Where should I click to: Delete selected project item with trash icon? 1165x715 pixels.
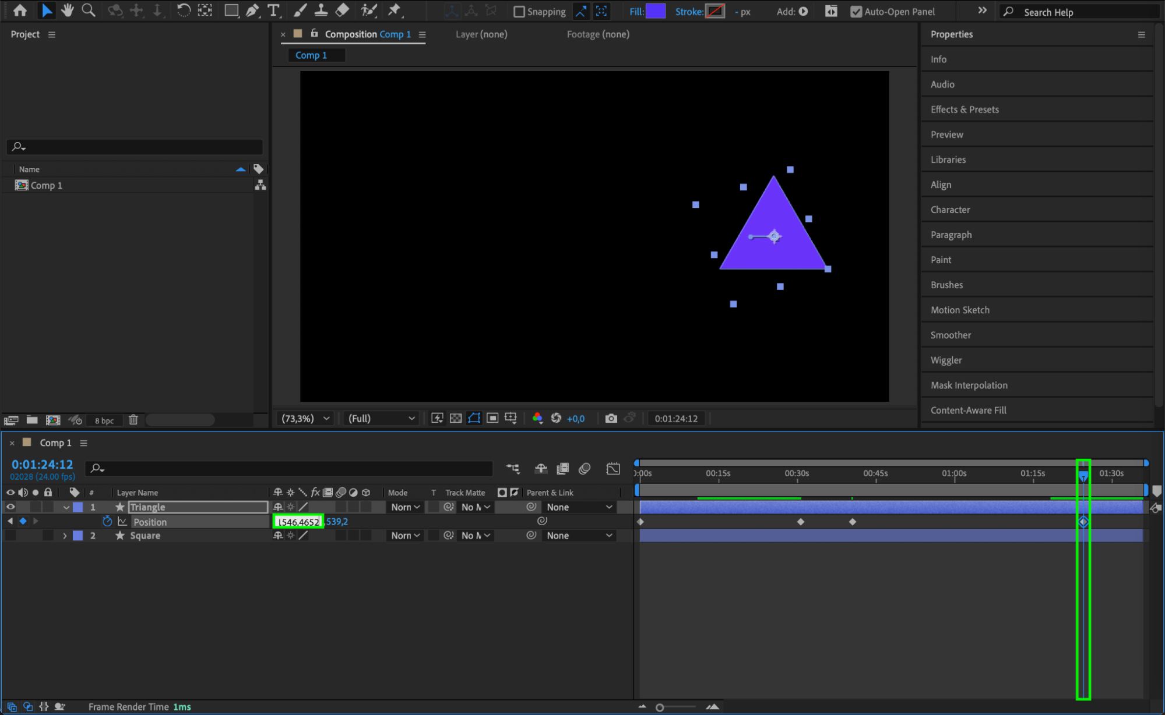(x=133, y=420)
